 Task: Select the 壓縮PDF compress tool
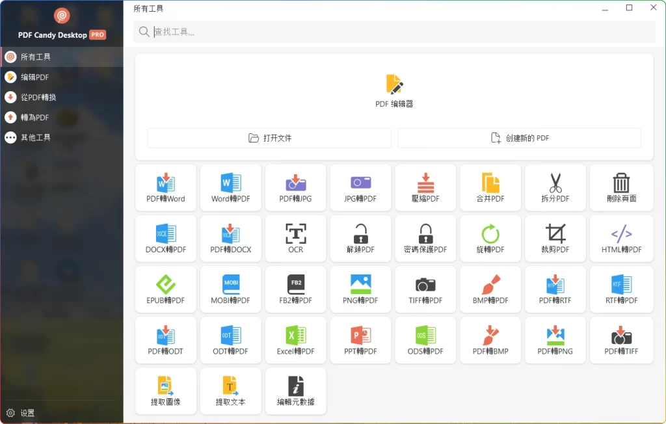coord(425,187)
